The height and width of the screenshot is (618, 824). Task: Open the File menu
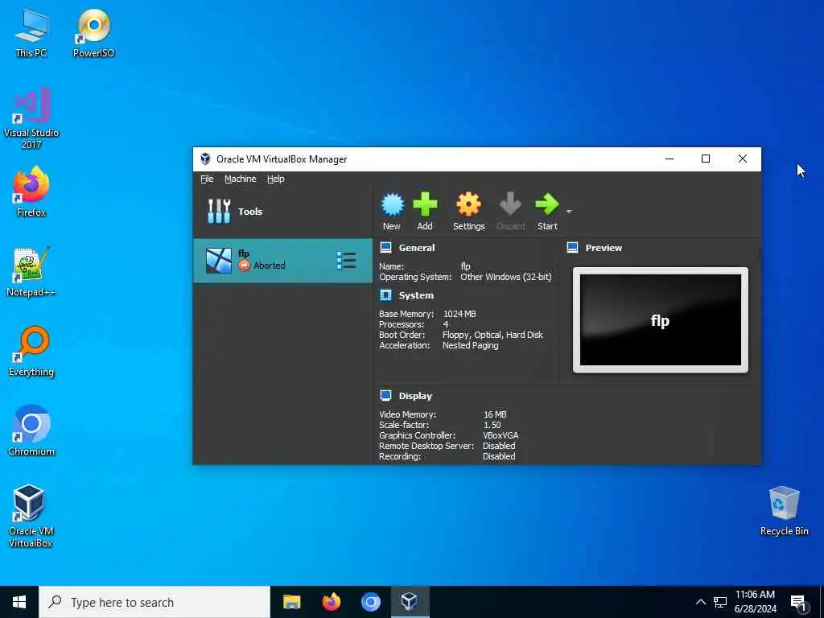click(207, 179)
